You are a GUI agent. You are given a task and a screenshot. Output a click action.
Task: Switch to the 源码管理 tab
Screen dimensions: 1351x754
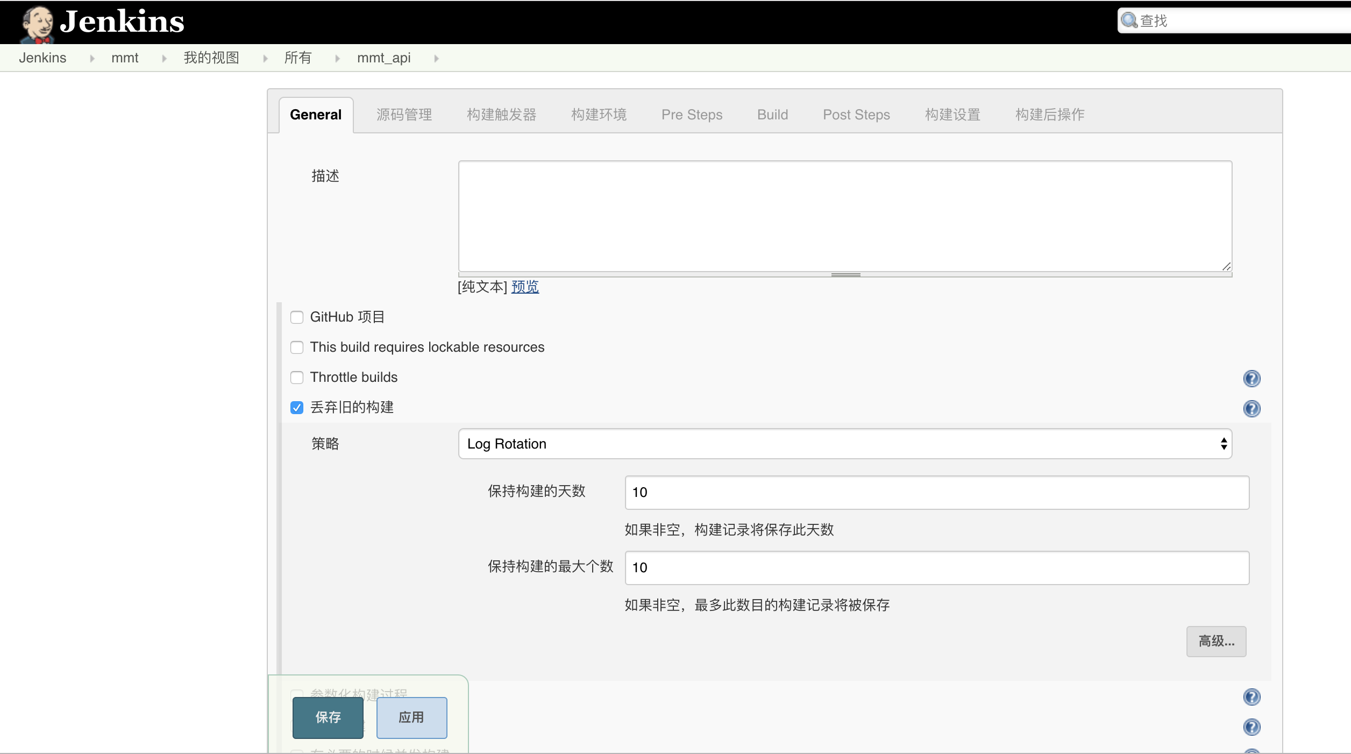pos(404,115)
